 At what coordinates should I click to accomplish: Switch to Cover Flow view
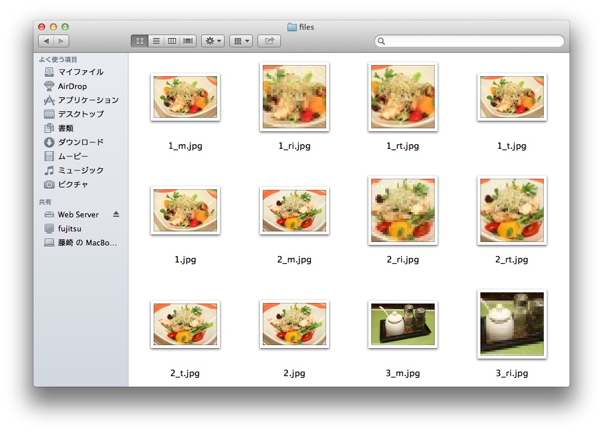tap(188, 41)
